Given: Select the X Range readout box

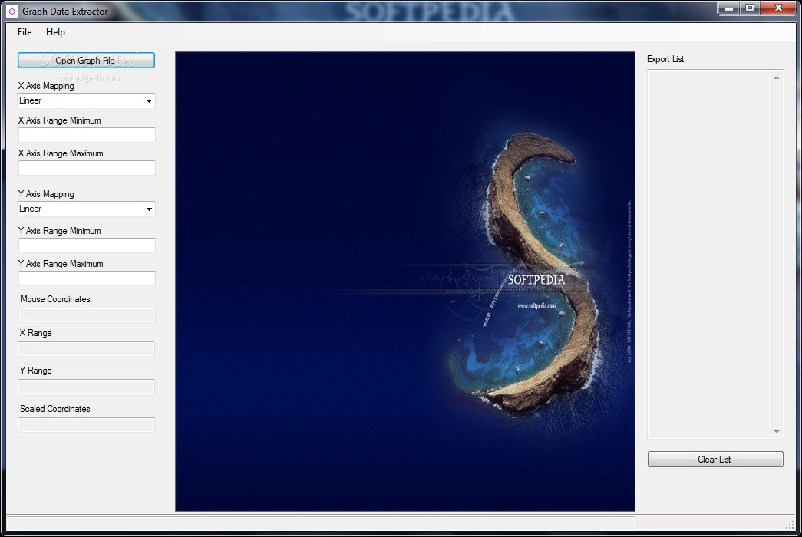Looking at the screenshot, I should [87, 349].
